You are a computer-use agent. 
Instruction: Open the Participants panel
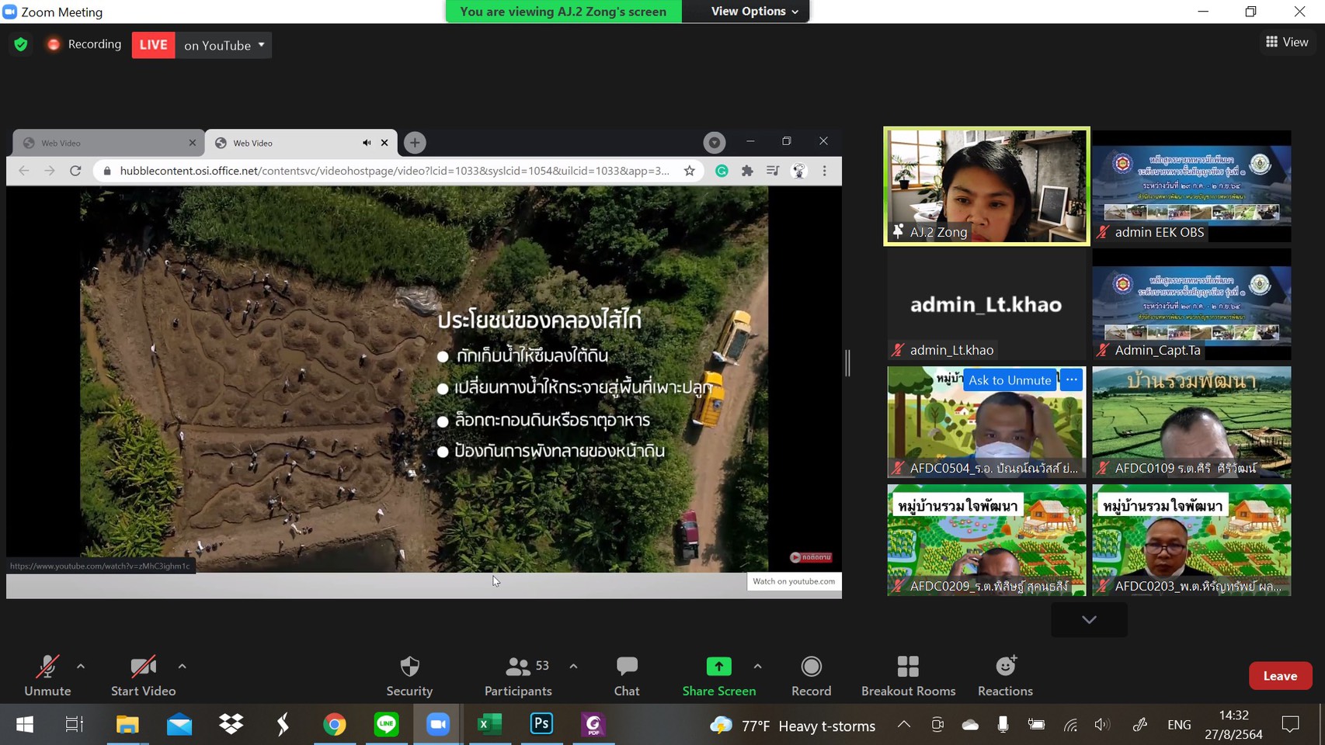518,676
